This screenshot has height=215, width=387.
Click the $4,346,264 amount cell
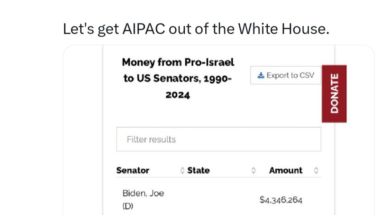click(x=281, y=200)
